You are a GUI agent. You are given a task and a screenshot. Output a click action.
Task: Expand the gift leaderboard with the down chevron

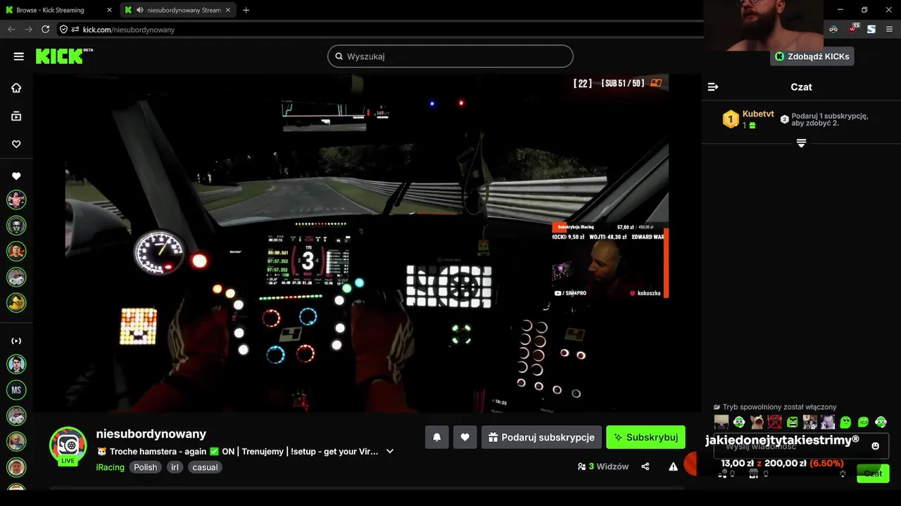[x=801, y=143]
